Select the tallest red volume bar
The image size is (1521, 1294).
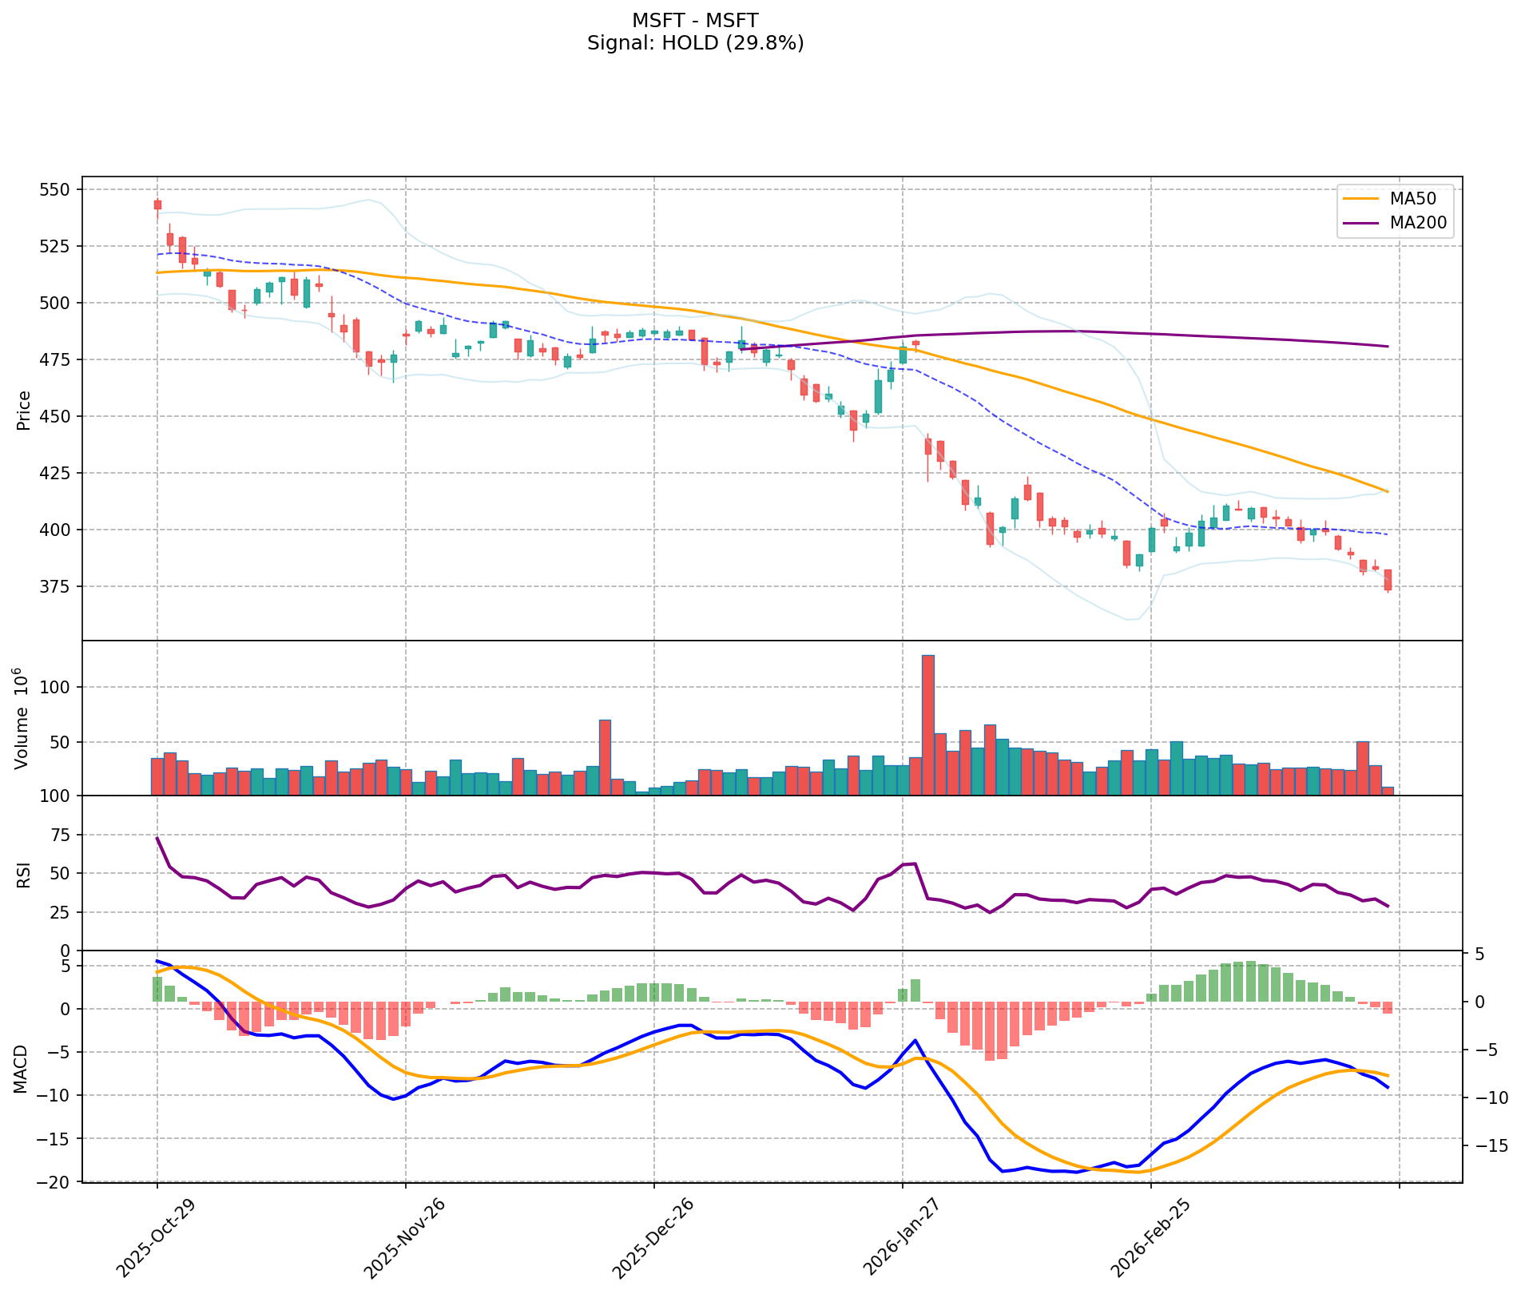[927, 724]
